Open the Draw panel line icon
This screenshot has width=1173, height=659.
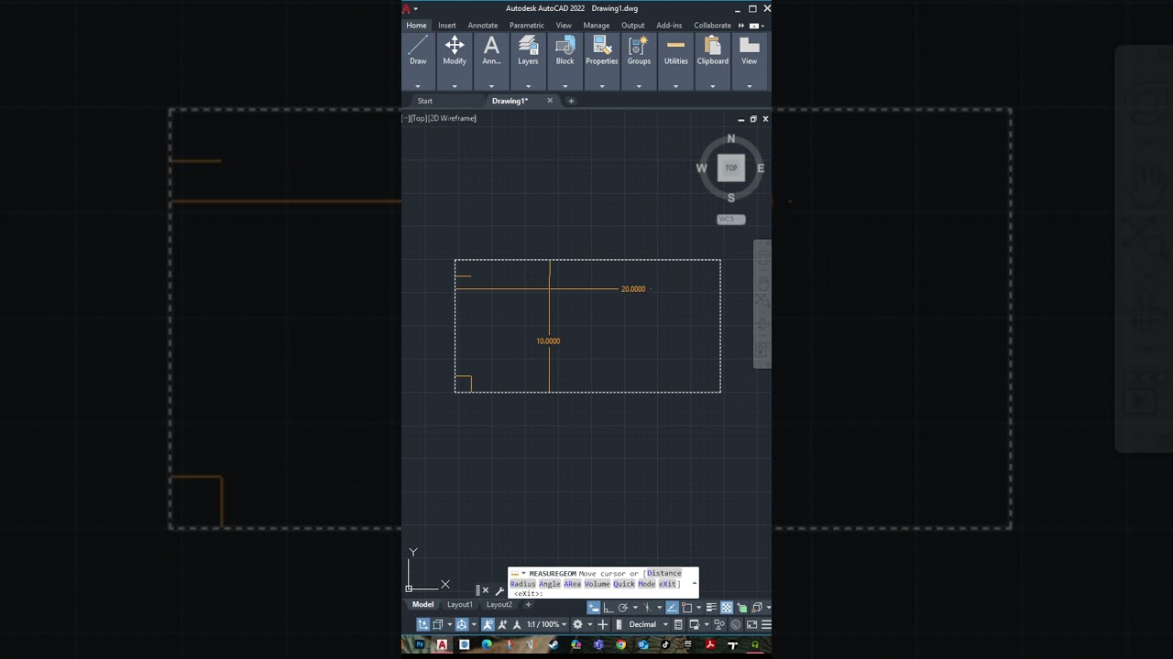tap(418, 45)
